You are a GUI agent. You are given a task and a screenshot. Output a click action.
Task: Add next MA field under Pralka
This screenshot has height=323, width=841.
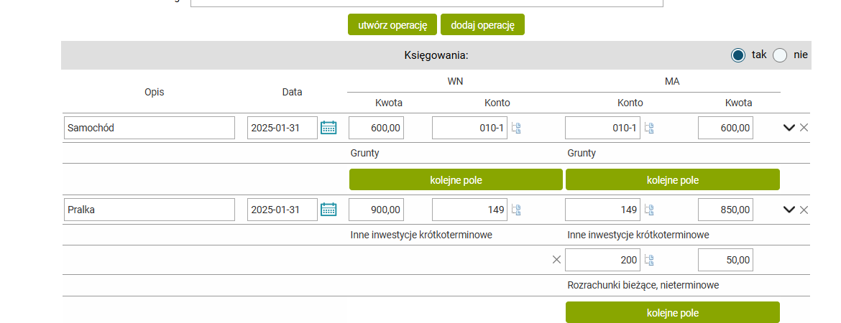pyautogui.click(x=672, y=313)
